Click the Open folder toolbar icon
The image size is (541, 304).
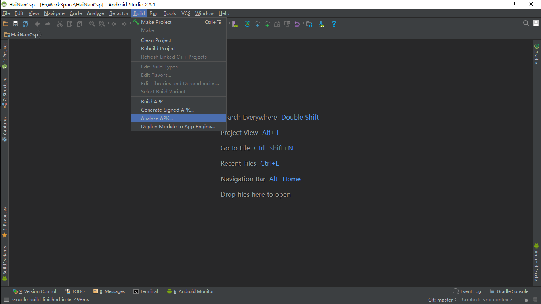6,24
